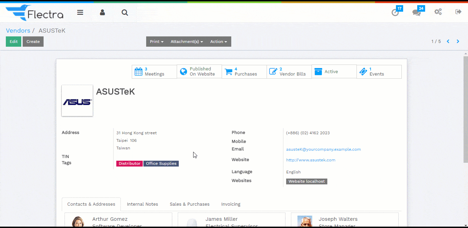Open Vendor Bills via pencil icon
Image resolution: width=468 pixels, height=228 pixels.
pyautogui.click(x=289, y=71)
